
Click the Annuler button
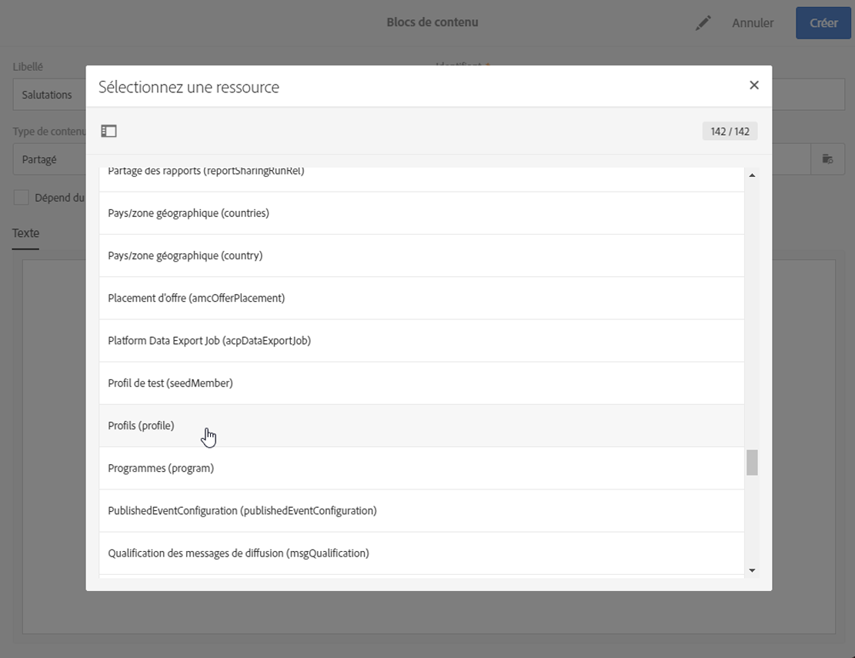coord(753,23)
